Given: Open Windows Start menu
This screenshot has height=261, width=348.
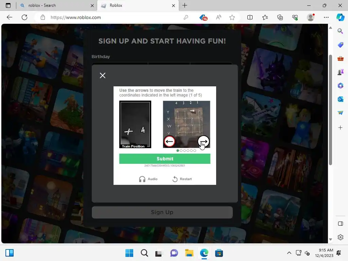Looking at the screenshot, I should coord(129,253).
